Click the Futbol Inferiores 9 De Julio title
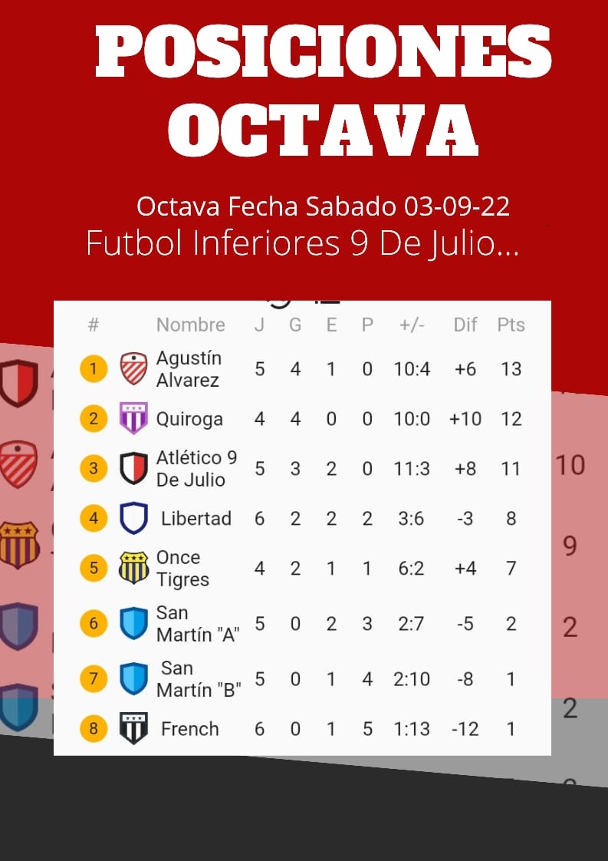This screenshot has width=608, height=861. point(302,243)
